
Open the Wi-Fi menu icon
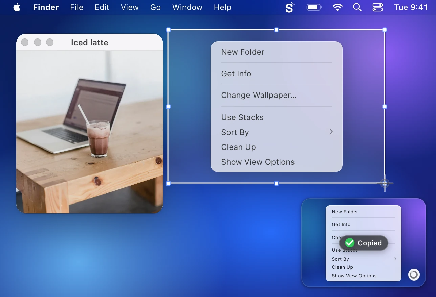(x=337, y=7)
